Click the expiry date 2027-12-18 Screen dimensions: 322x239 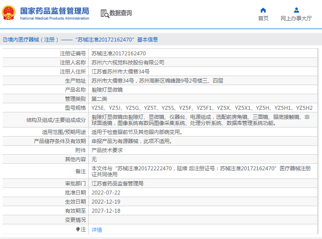(x=106, y=211)
